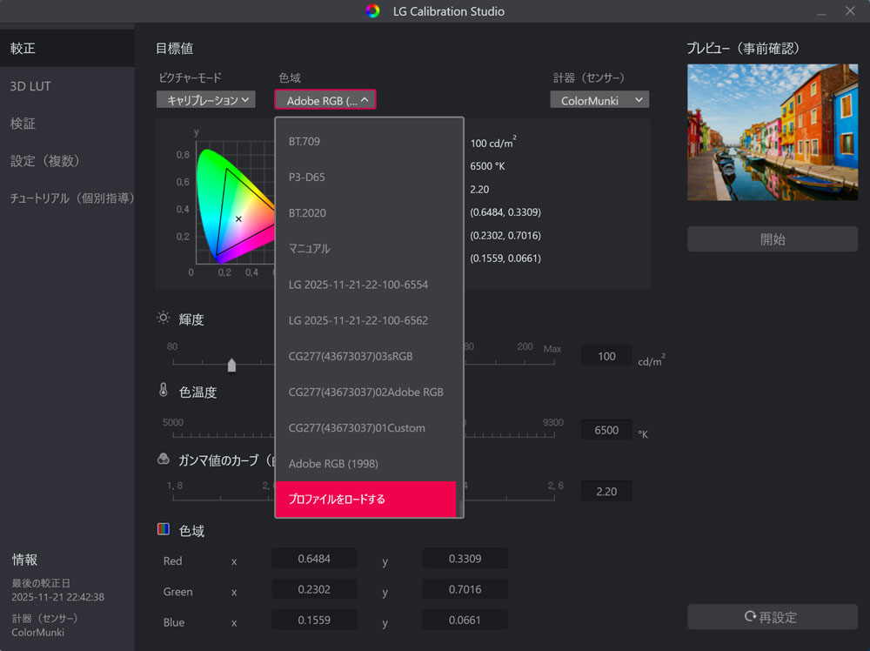Click the Red x value field
Screen dimensions: 870x651
pos(314,559)
